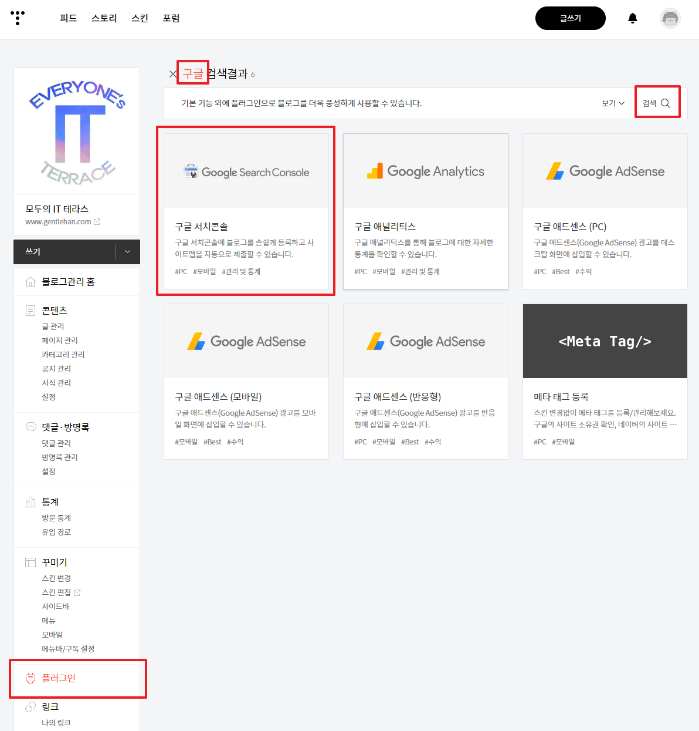Open 유입 경로
Screen dimensions: 699x731
coord(56,532)
